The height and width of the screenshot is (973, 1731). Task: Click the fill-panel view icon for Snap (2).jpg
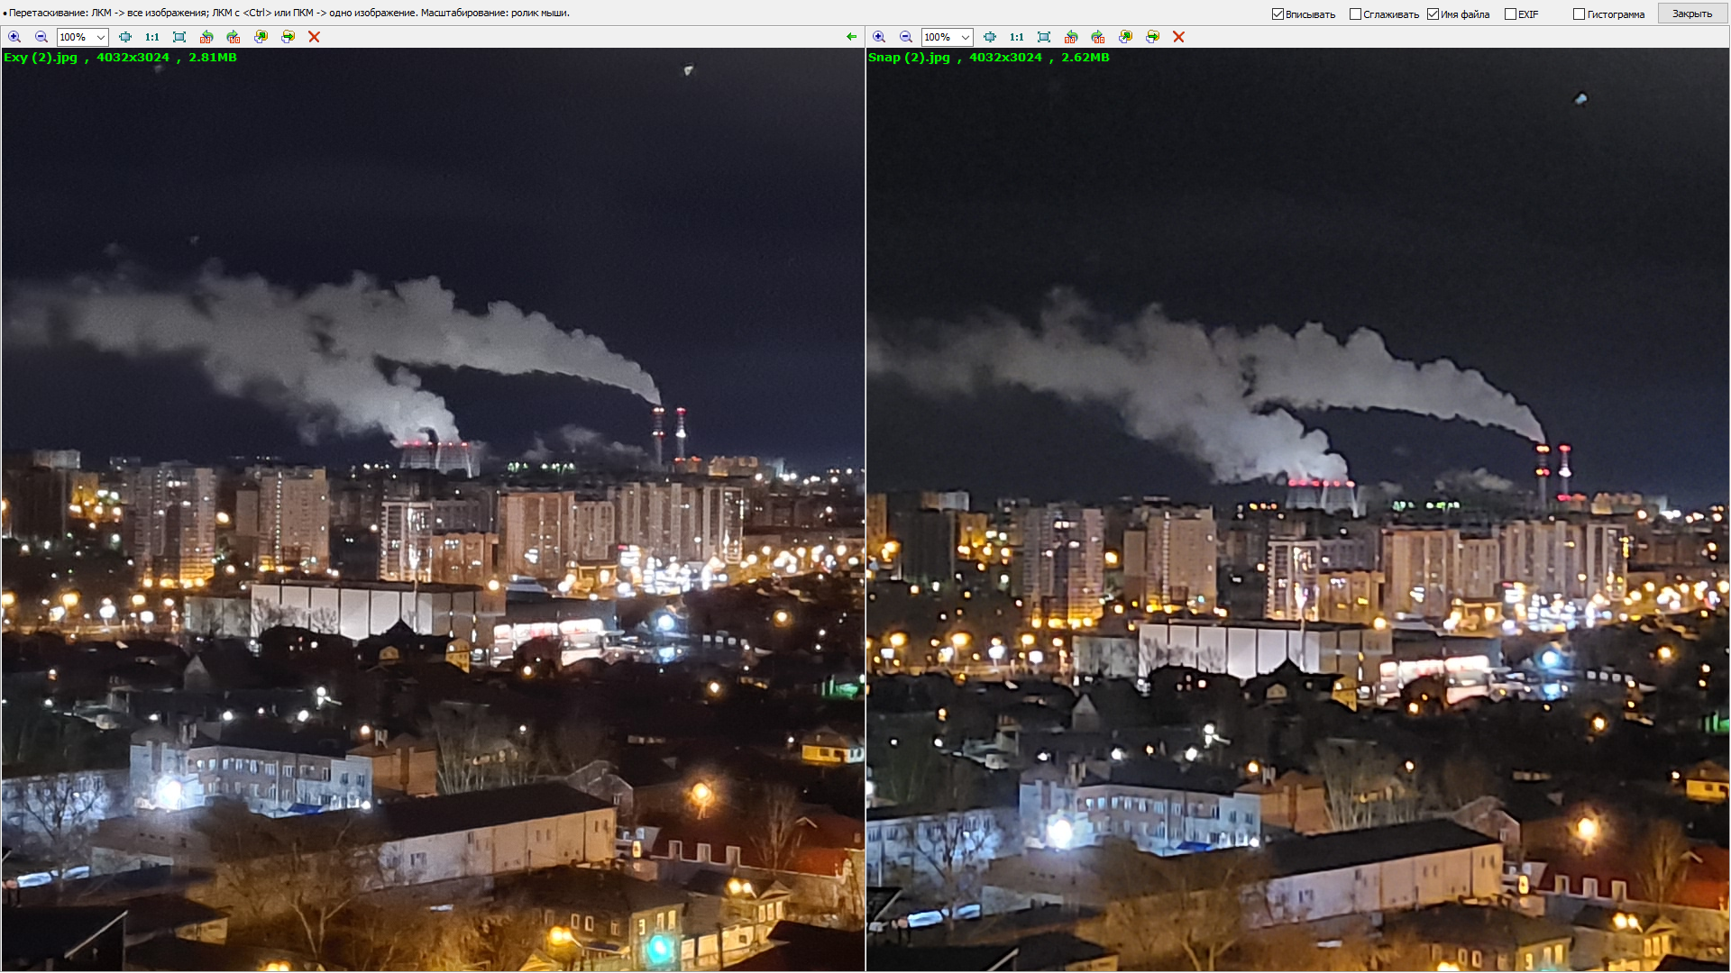point(1044,37)
